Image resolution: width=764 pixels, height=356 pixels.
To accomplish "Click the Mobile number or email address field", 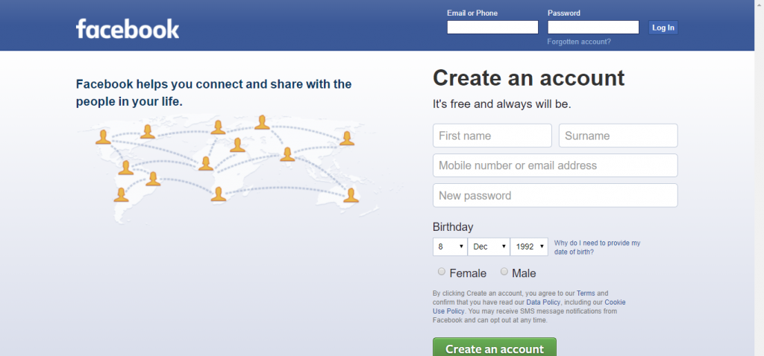I will (x=555, y=165).
